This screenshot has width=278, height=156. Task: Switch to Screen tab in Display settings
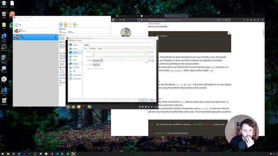[x=86, y=49]
